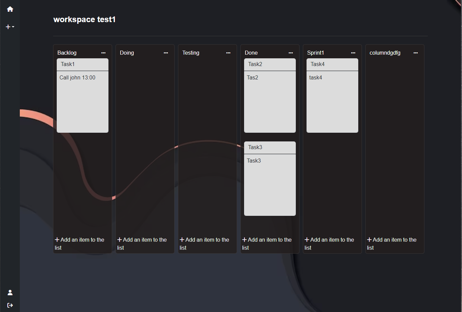Click the Task4 card description text
462x312 pixels.
(x=316, y=78)
